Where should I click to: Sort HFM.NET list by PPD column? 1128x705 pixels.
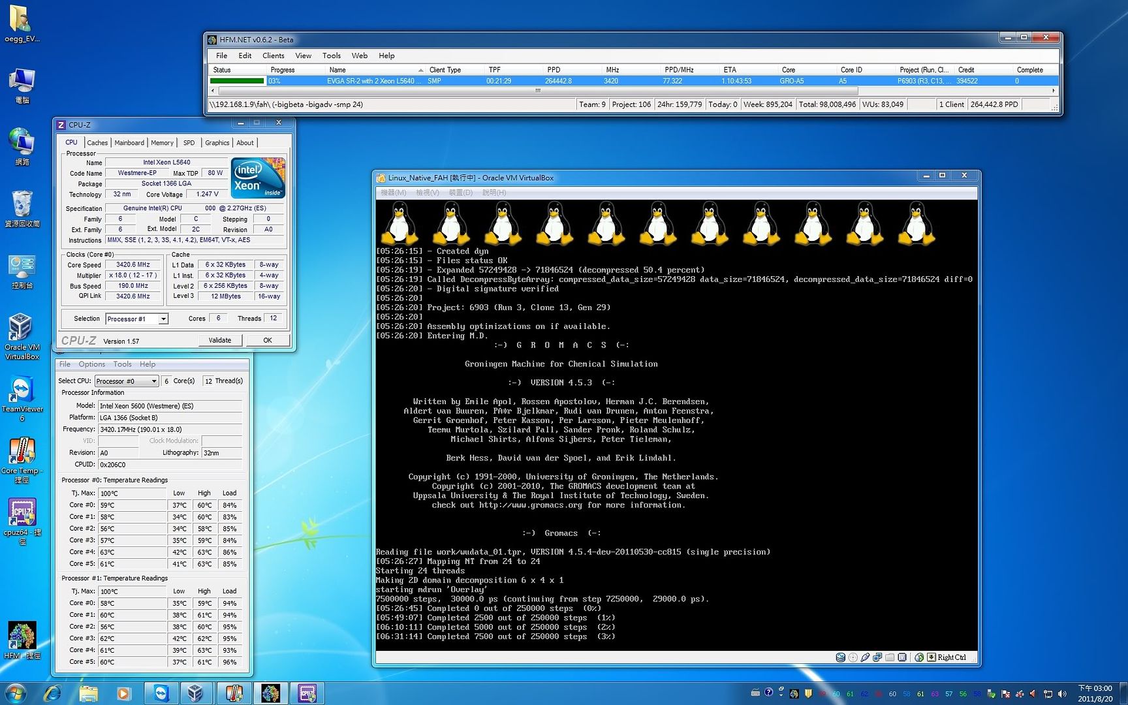[572, 70]
